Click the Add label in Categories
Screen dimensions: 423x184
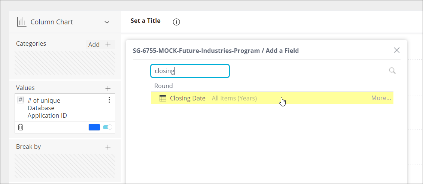[x=94, y=45]
